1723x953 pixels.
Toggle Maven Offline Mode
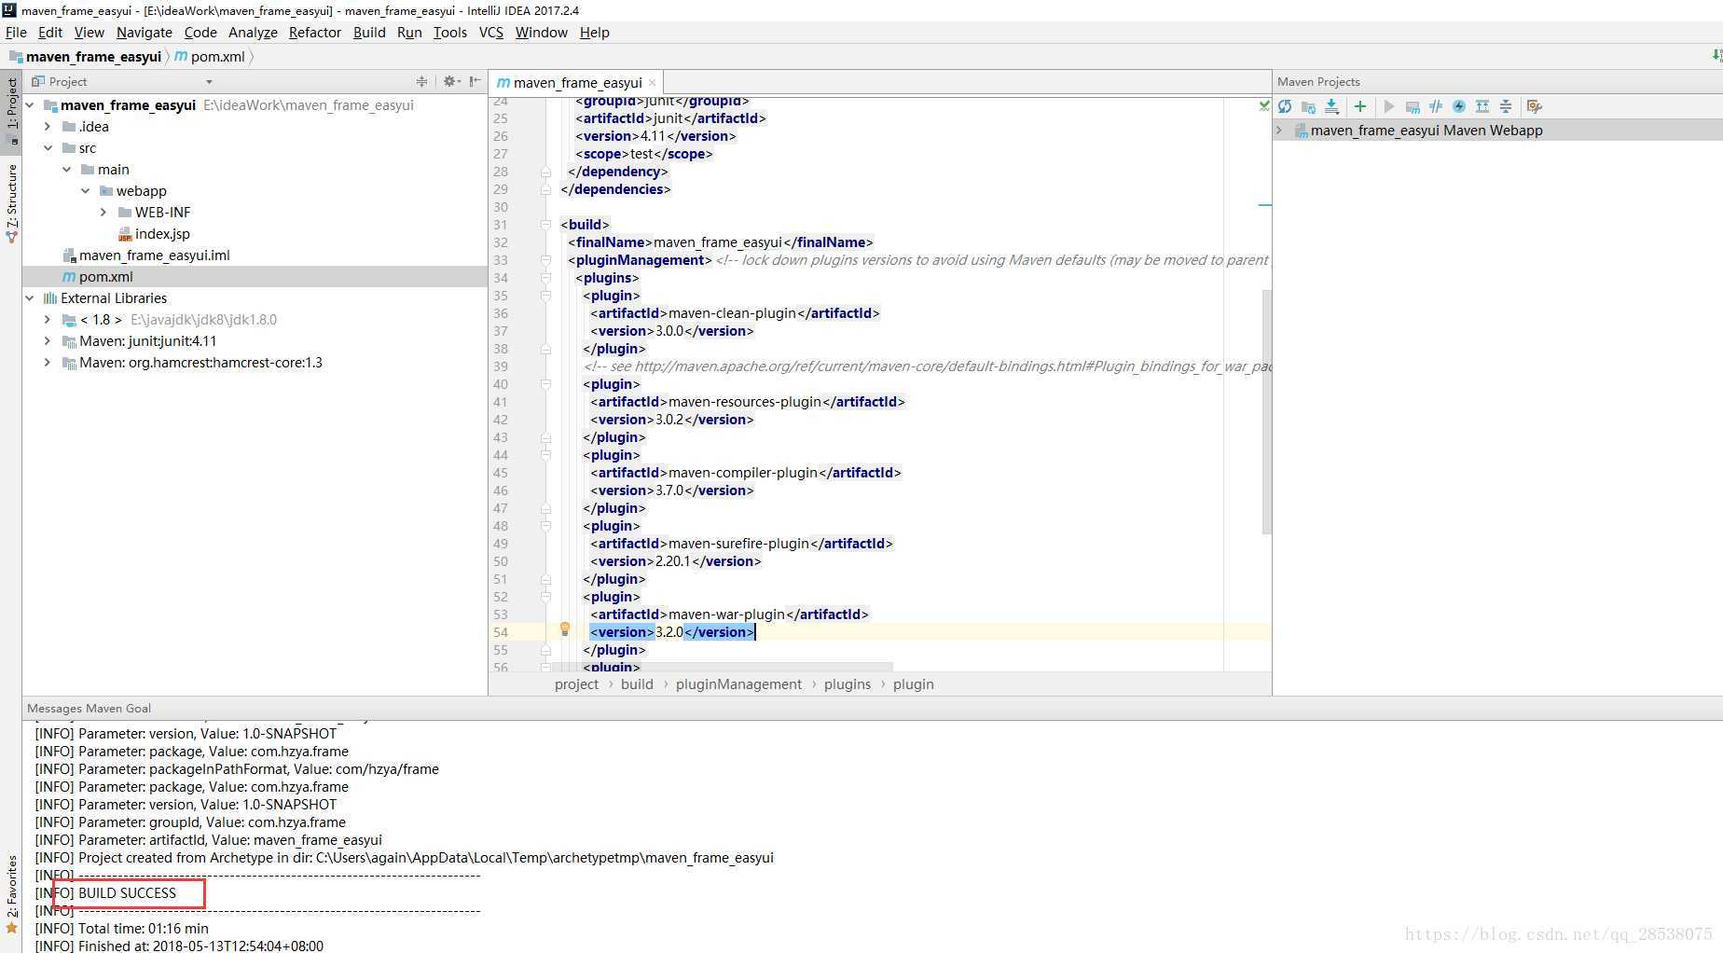(1436, 106)
